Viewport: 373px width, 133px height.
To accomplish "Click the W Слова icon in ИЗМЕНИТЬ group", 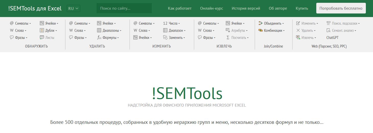I will pyautogui.click(x=135, y=31).
